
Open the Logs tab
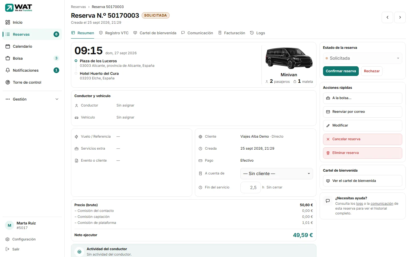point(257,33)
